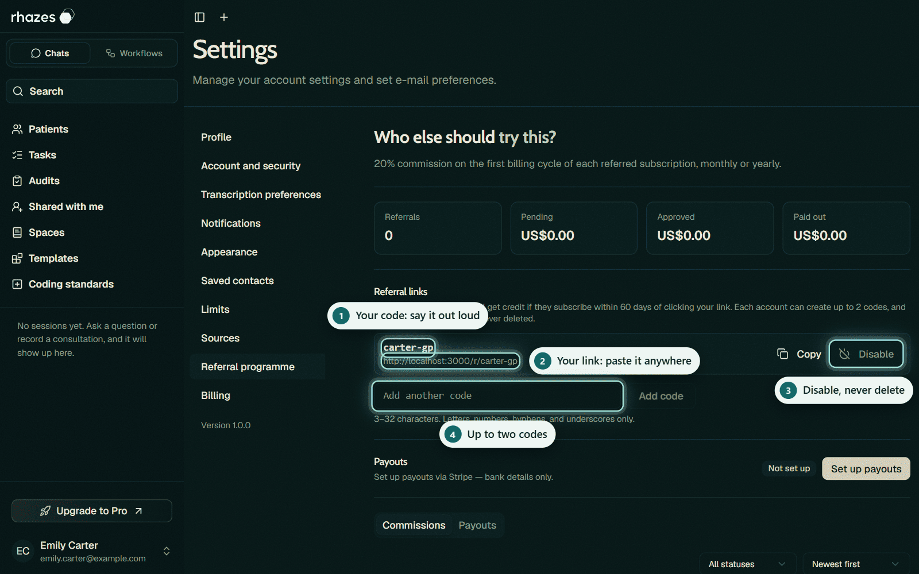Click the EC avatar
This screenshot has height=574, width=919.
point(23,551)
